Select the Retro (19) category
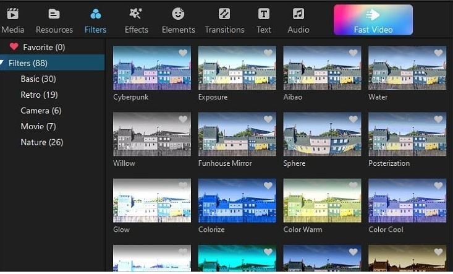The height and width of the screenshot is (274, 453). pyautogui.click(x=40, y=95)
